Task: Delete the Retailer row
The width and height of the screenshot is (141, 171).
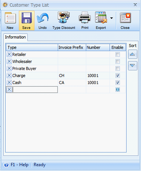Action: [x=9, y=55]
